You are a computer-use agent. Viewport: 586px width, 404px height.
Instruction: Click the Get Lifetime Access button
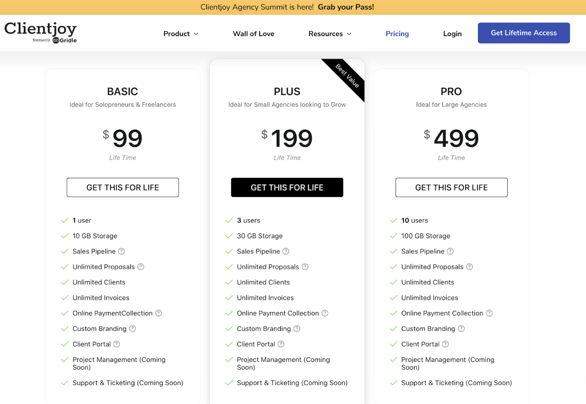coord(524,33)
